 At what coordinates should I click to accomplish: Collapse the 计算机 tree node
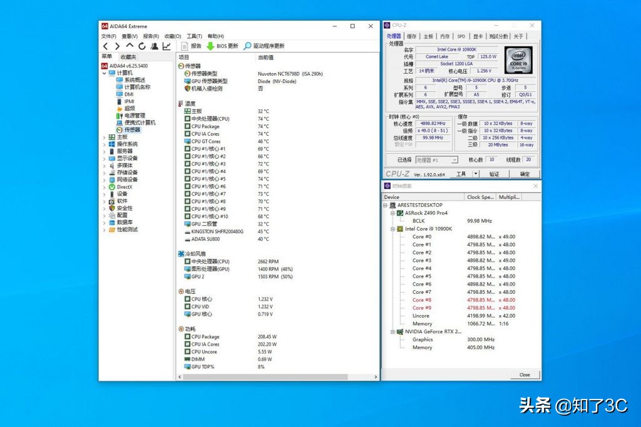[x=105, y=73]
